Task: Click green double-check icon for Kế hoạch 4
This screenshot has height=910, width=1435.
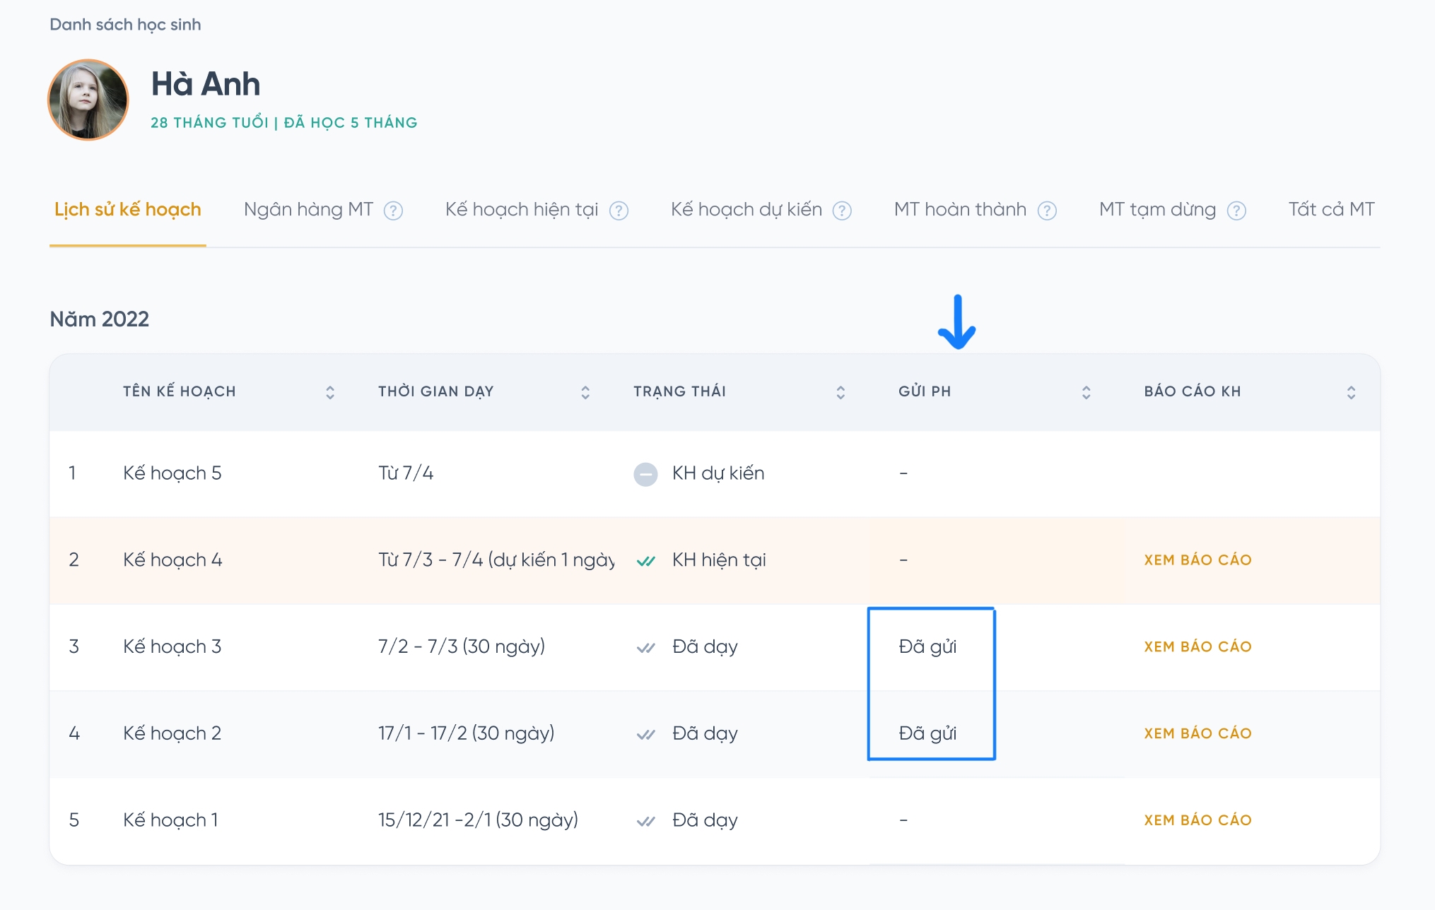Action: [x=645, y=561]
